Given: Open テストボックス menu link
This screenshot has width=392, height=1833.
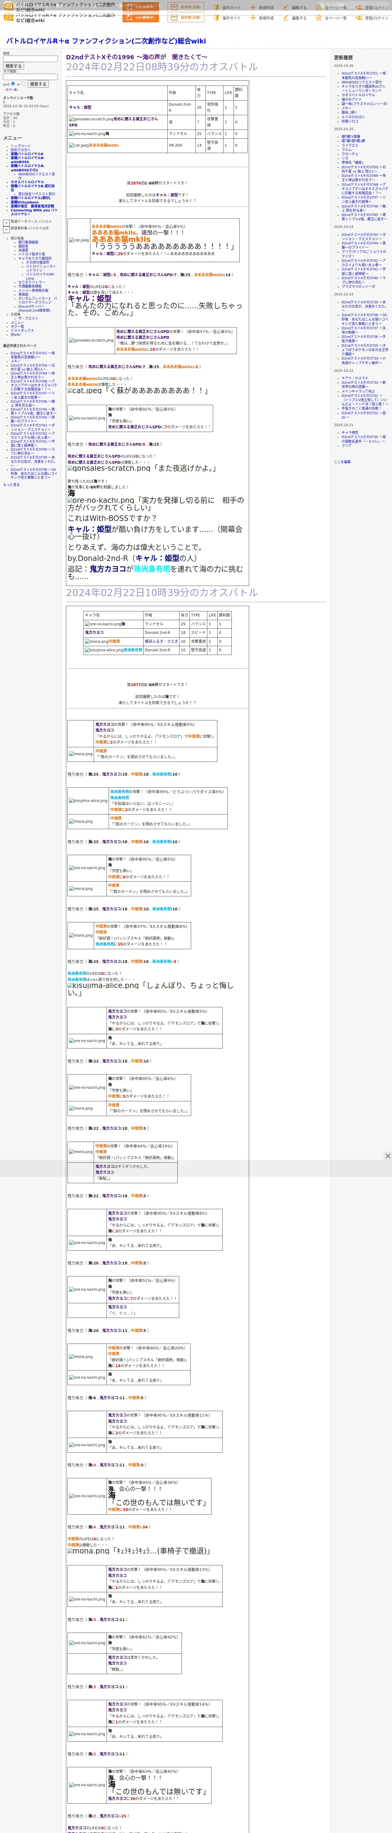Looking at the screenshot, I should [22, 330].
